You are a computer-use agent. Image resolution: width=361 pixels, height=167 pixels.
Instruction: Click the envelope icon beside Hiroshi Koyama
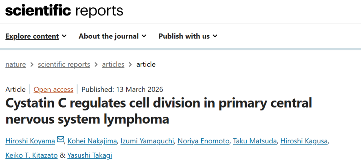60,140
